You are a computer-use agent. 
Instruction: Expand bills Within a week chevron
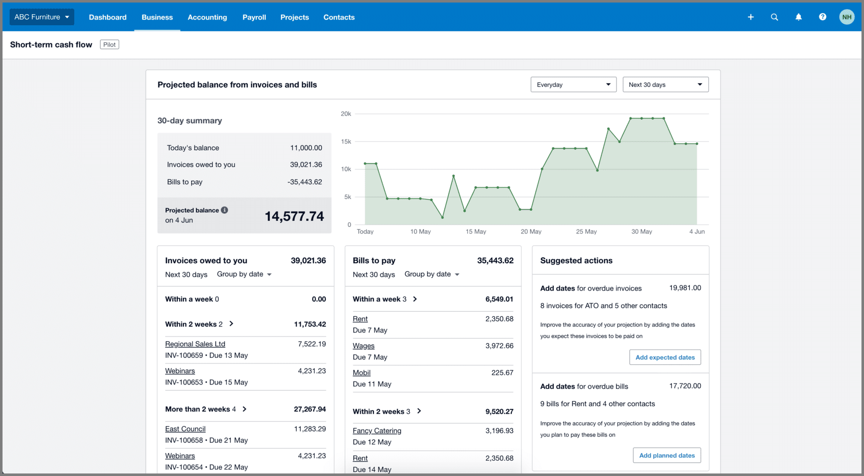pyautogui.click(x=415, y=299)
